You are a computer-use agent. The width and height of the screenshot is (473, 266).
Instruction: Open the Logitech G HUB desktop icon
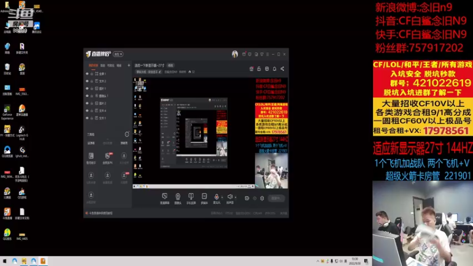click(x=22, y=133)
